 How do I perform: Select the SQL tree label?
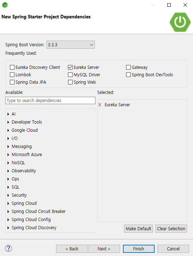tap(15, 187)
